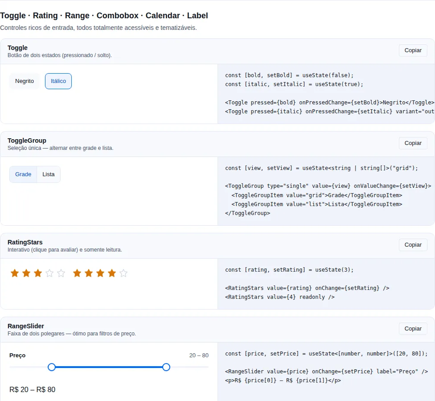
Task: Click the code line "const [rating, setRating] = useState(3);"
Action: tap(289, 270)
